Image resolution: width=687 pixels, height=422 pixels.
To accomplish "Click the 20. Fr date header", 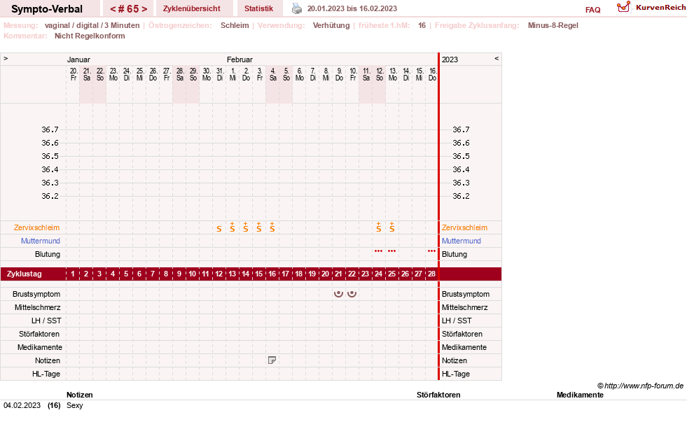I will pyautogui.click(x=73, y=74).
